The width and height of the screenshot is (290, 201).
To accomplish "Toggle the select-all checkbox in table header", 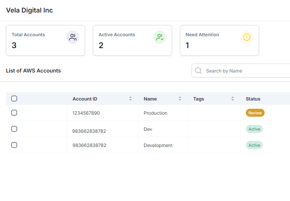I will click(14, 99).
